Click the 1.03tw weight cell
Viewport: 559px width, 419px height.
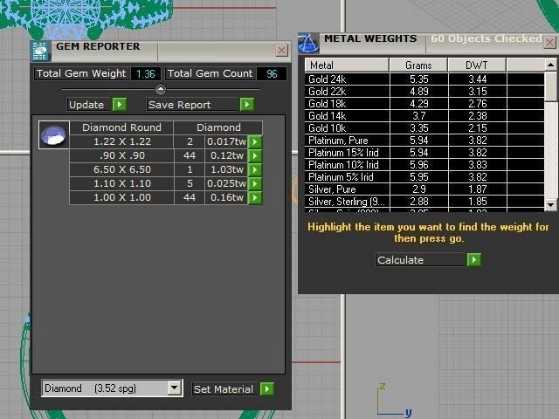[226, 169]
